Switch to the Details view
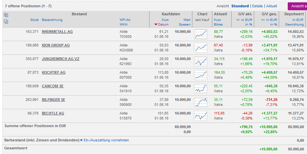This screenshot has height=154, width=307. 257,6
